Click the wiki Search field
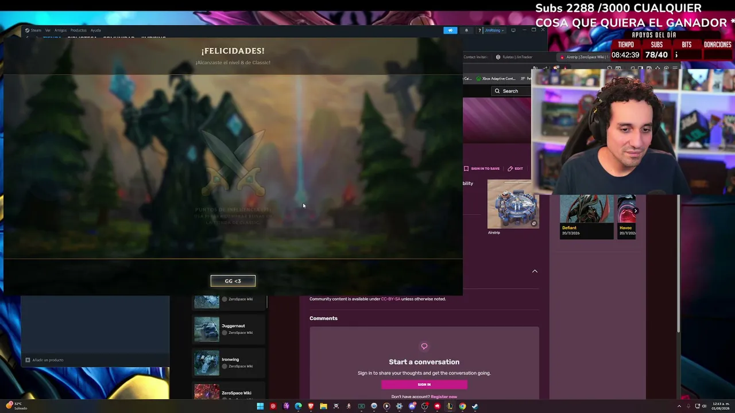The height and width of the screenshot is (413, 735). 510,91
